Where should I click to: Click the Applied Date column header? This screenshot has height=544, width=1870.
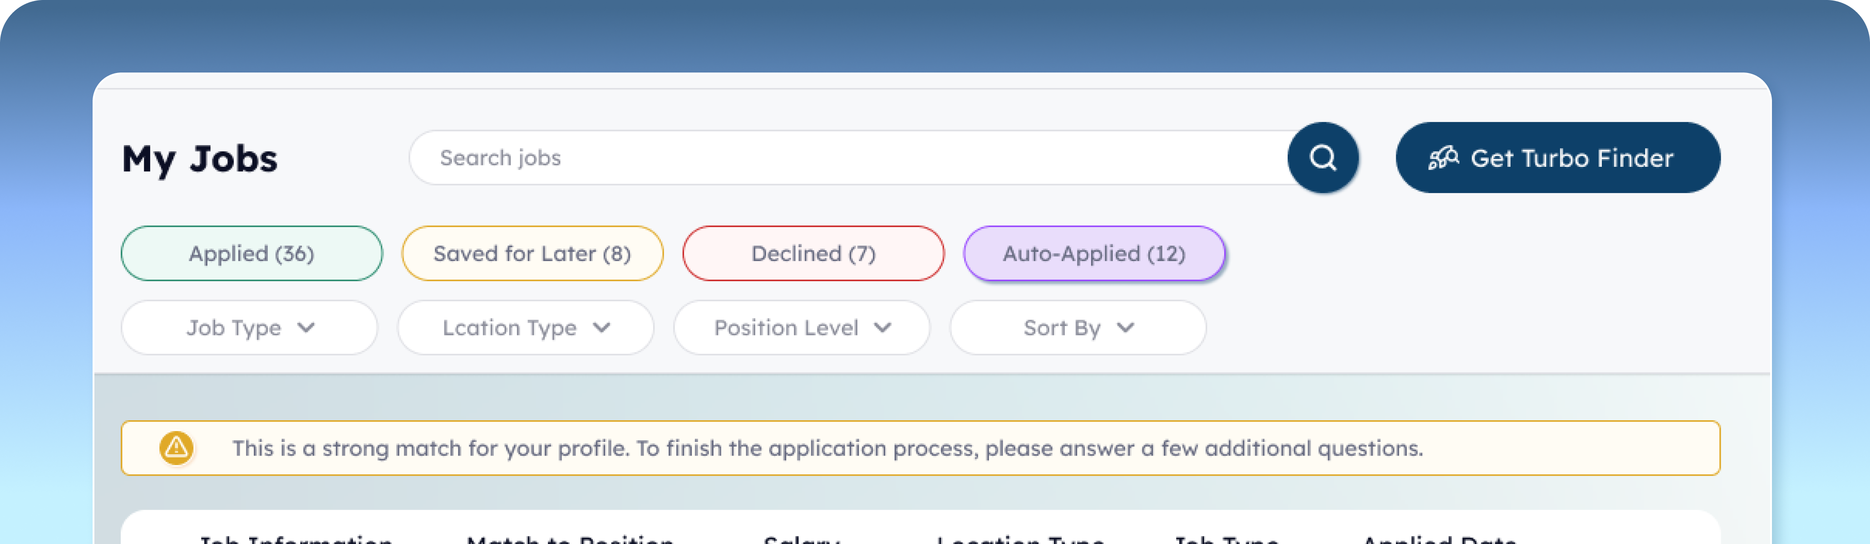1439,538
